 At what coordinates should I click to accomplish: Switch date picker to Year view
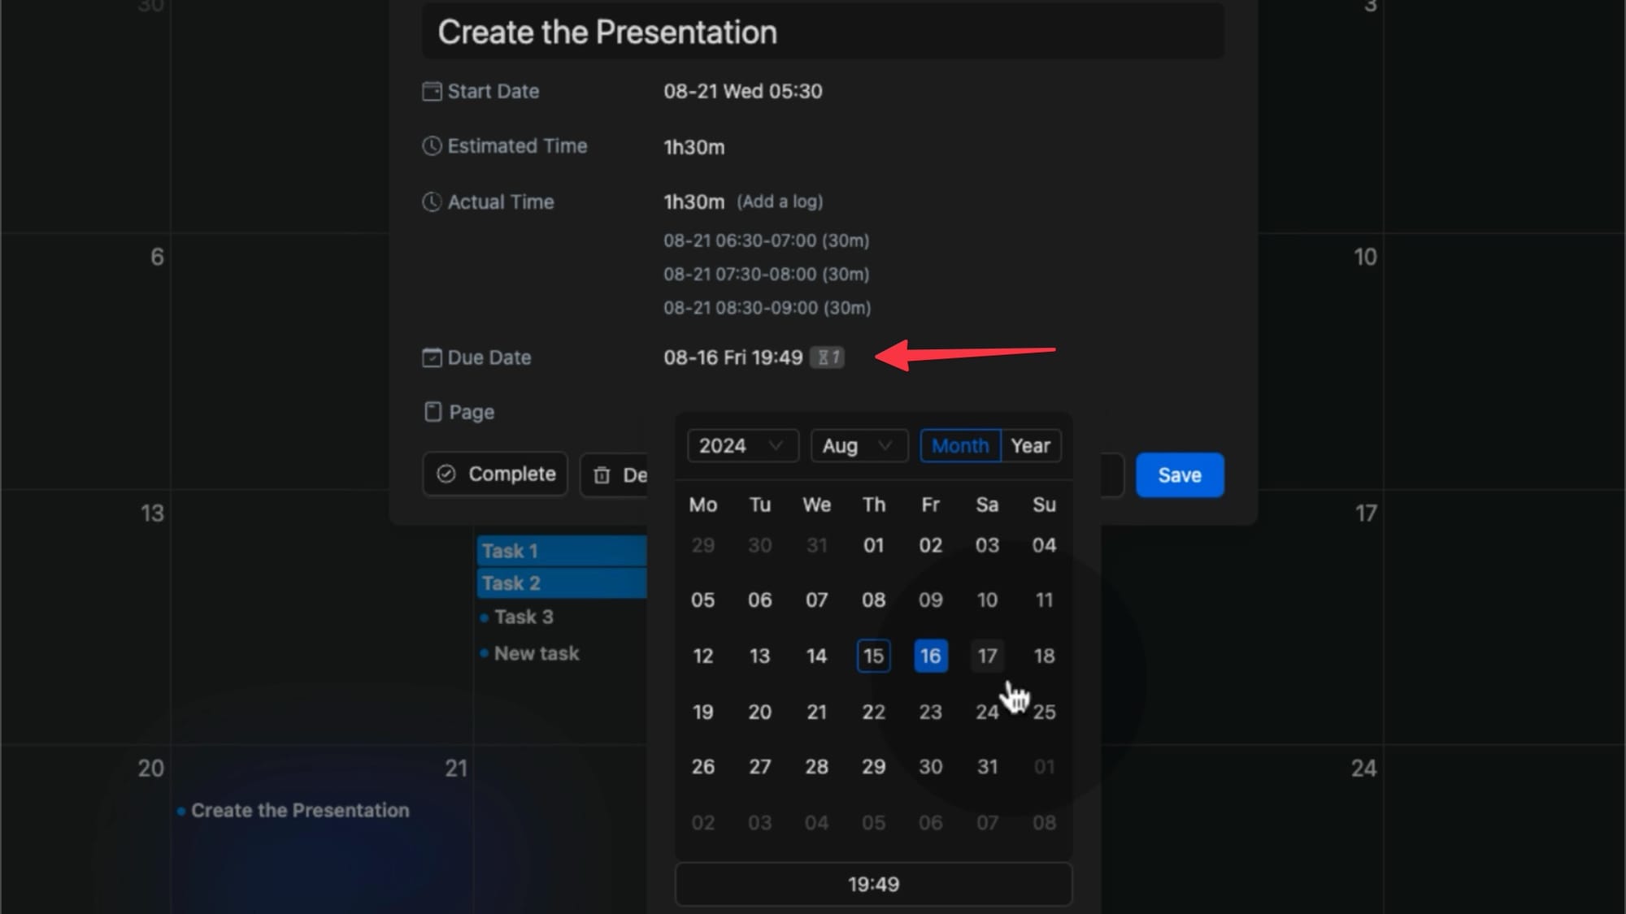pos(1030,446)
